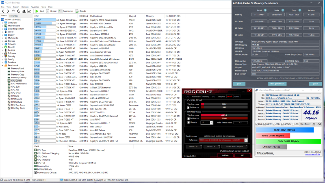Open the Report toolbar icon
Viewport: 325px width, 183px height.
click(x=48, y=11)
